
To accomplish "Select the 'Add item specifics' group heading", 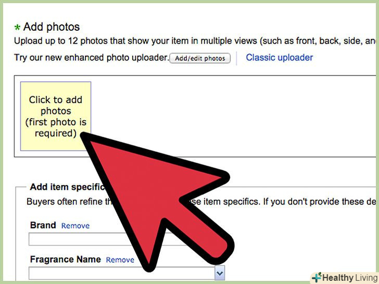I will [67, 187].
